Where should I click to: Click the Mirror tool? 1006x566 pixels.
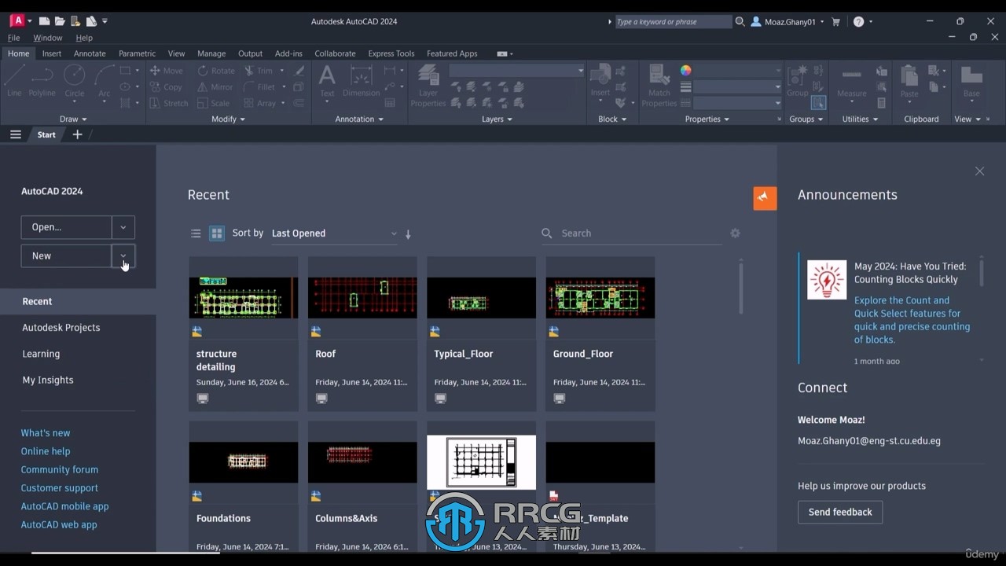pyautogui.click(x=215, y=86)
